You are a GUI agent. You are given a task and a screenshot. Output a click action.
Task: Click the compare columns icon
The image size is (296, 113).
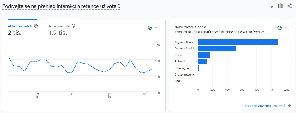(280, 6)
